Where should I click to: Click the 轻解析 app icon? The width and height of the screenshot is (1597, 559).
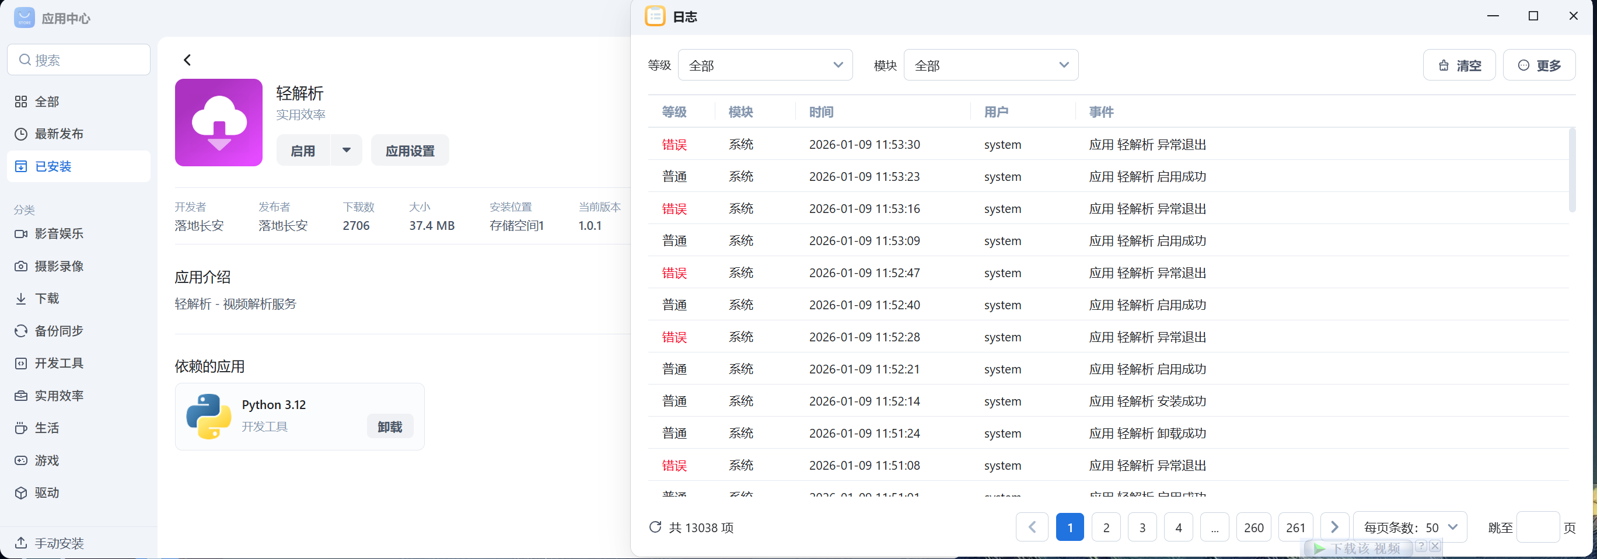[218, 122]
